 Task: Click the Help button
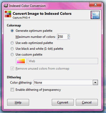point(18,102)
